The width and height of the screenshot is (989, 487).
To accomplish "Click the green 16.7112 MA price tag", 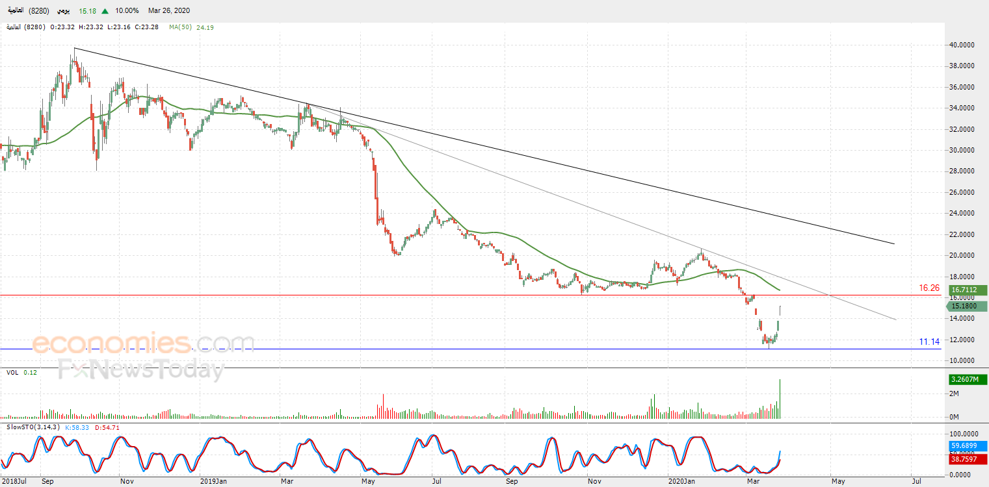I will [968, 290].
